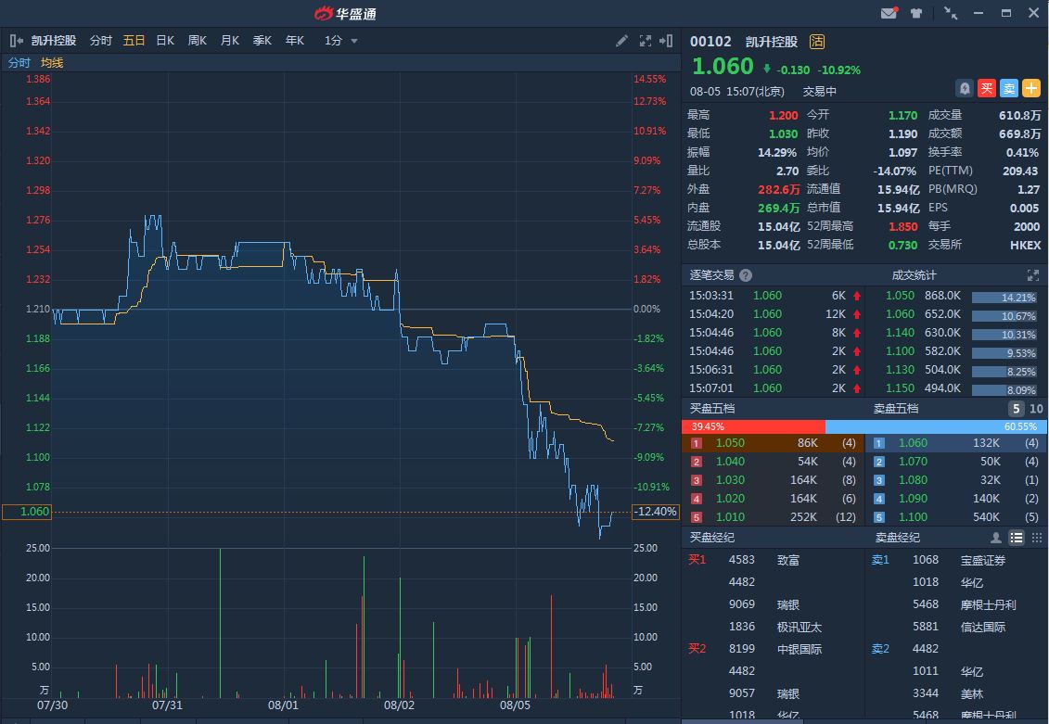Show 10-level order book depth

coord(1036,409)
